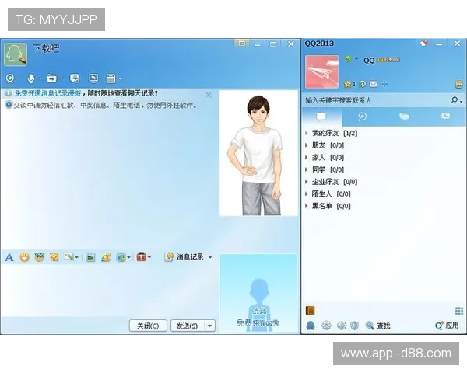The height and width of the screenshot is (373, 467).
Task: Click the send picture icon in chat toolbar
Action: (x=90, y=257)
